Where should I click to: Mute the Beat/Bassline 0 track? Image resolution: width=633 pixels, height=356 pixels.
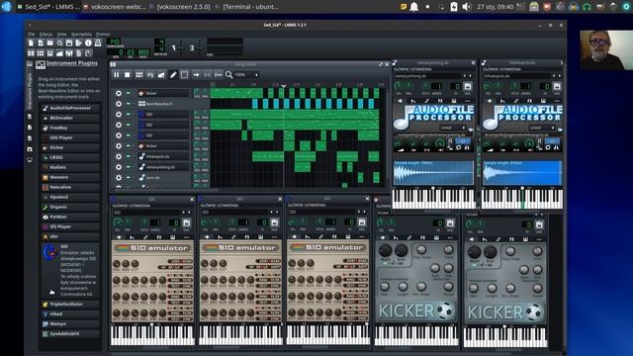click(x=129, y=104)
